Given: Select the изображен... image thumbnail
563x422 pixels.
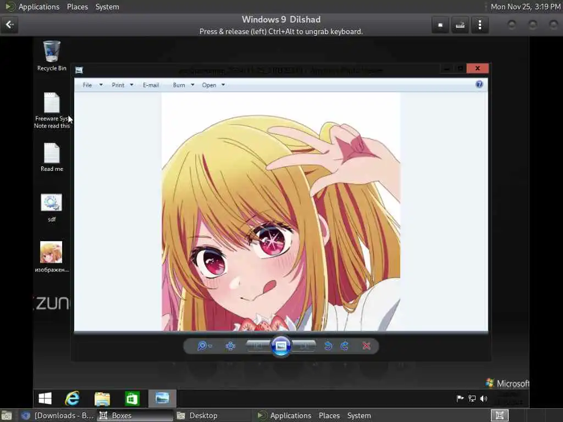Looking at the screenshot, I should [x=51, y=257].
